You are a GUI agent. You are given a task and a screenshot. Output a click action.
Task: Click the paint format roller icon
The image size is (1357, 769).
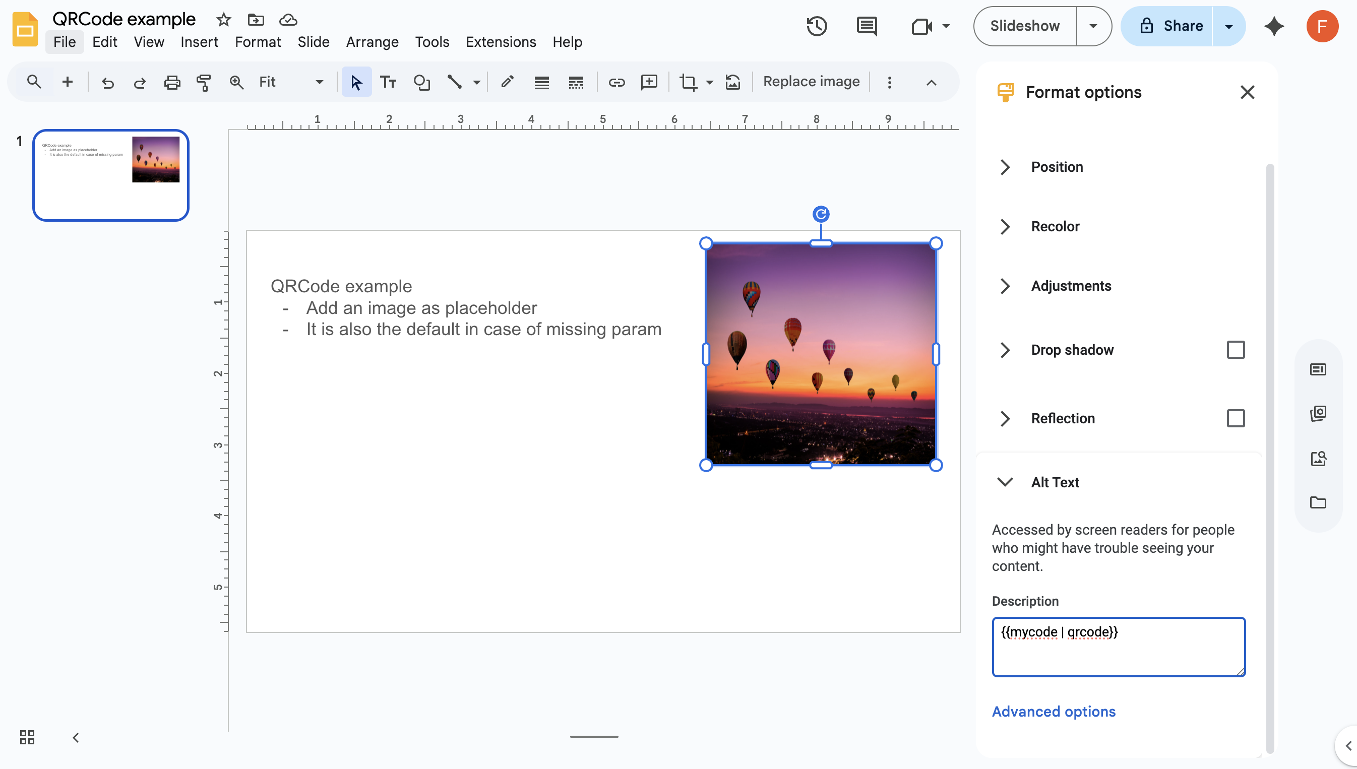(x=203, y=82)
